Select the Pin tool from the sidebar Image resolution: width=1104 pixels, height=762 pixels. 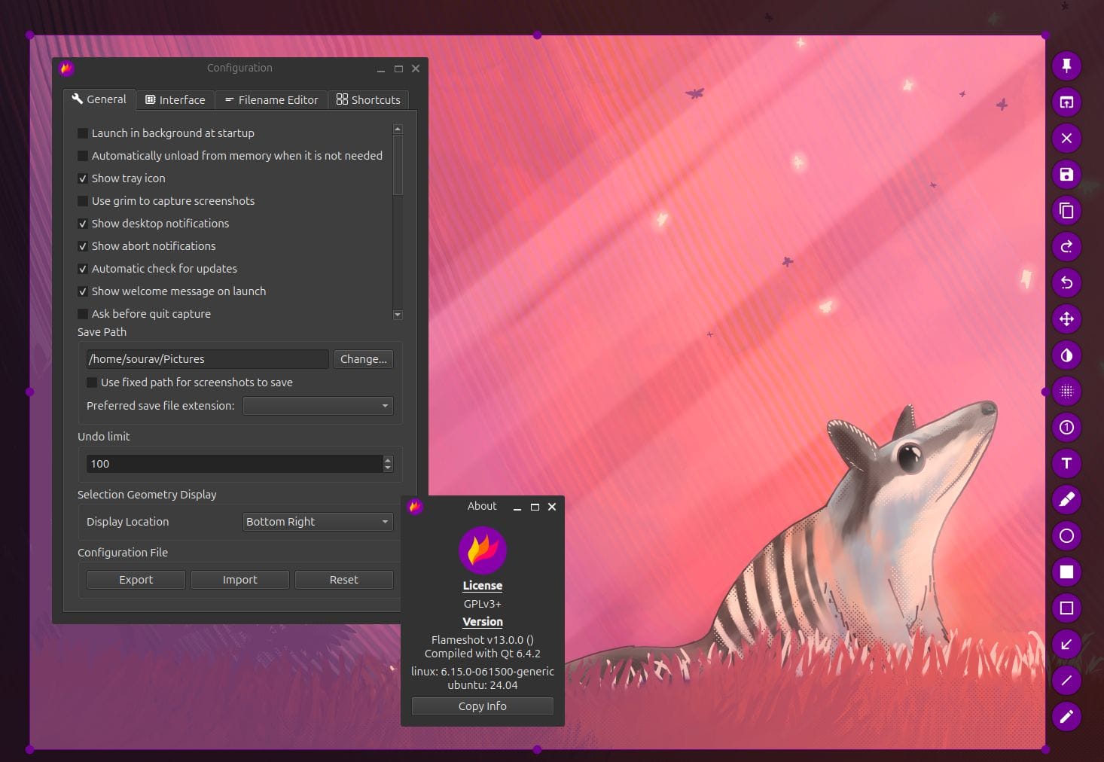click(x=1066, y=66)
